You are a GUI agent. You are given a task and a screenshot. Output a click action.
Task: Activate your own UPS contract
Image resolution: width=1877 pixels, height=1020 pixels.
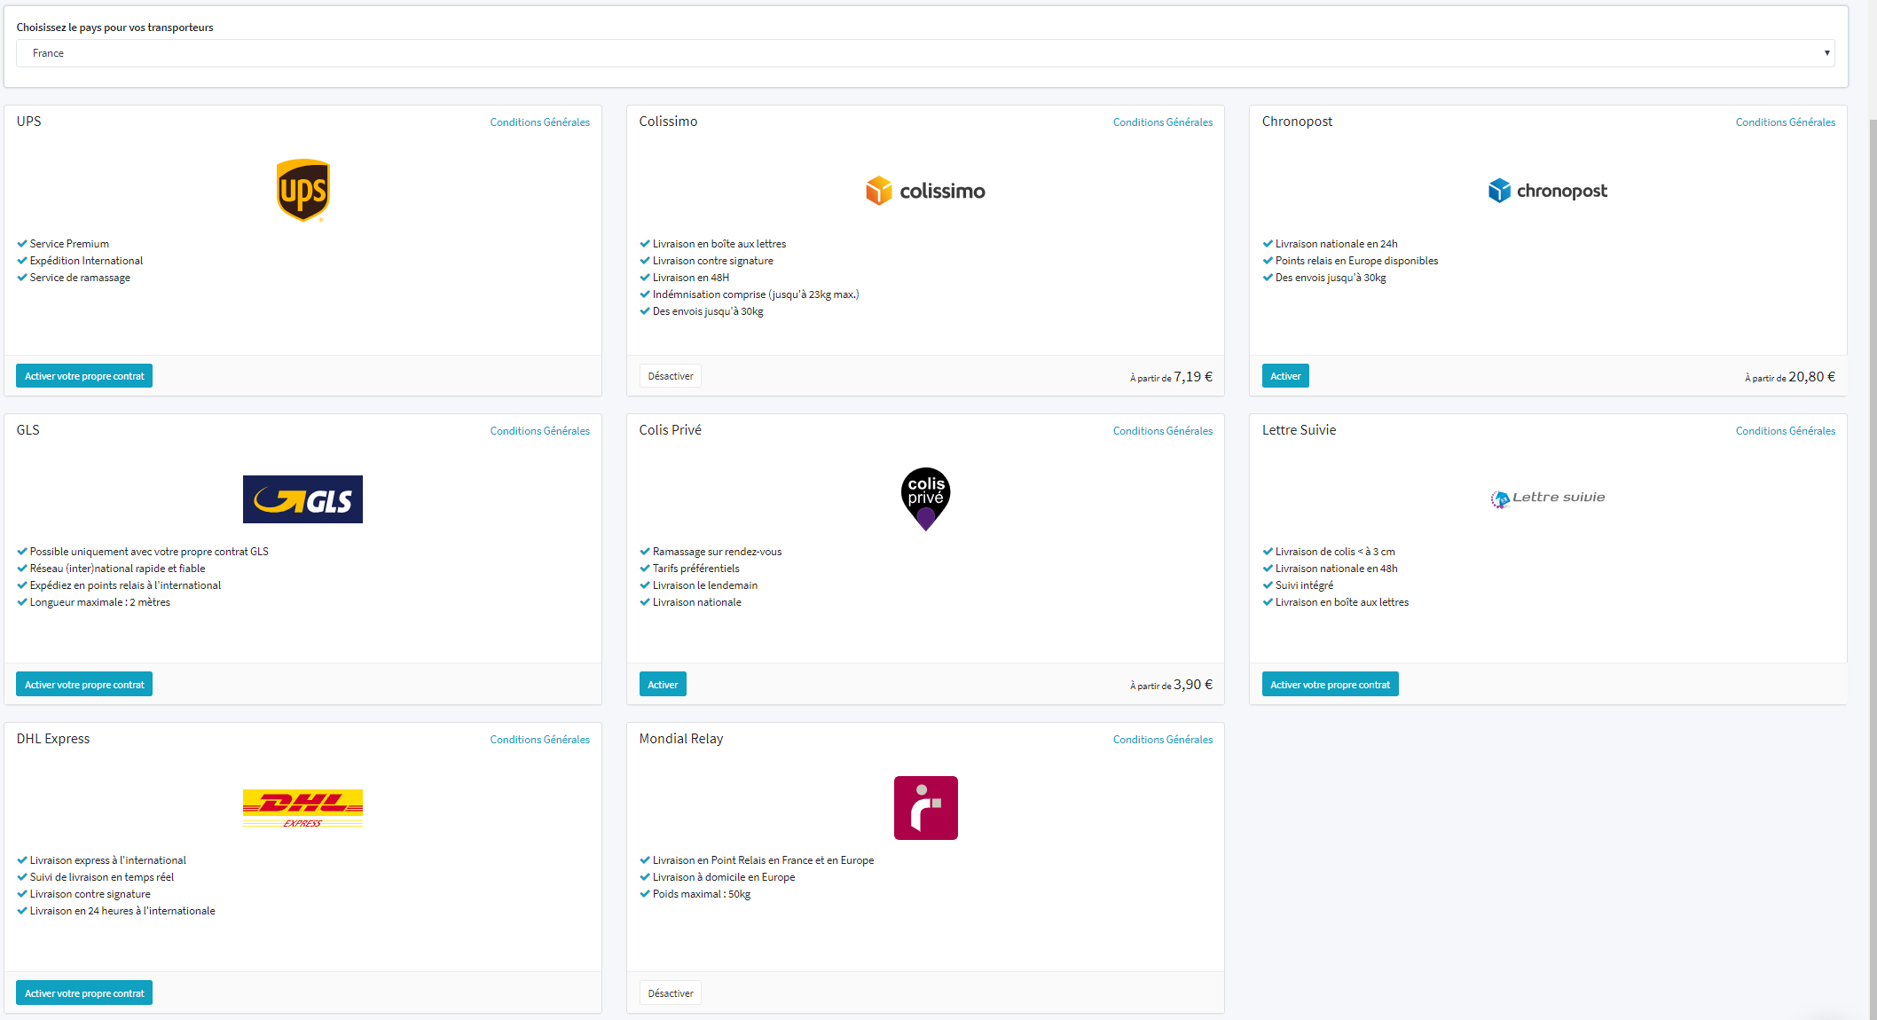pos(84,376)
